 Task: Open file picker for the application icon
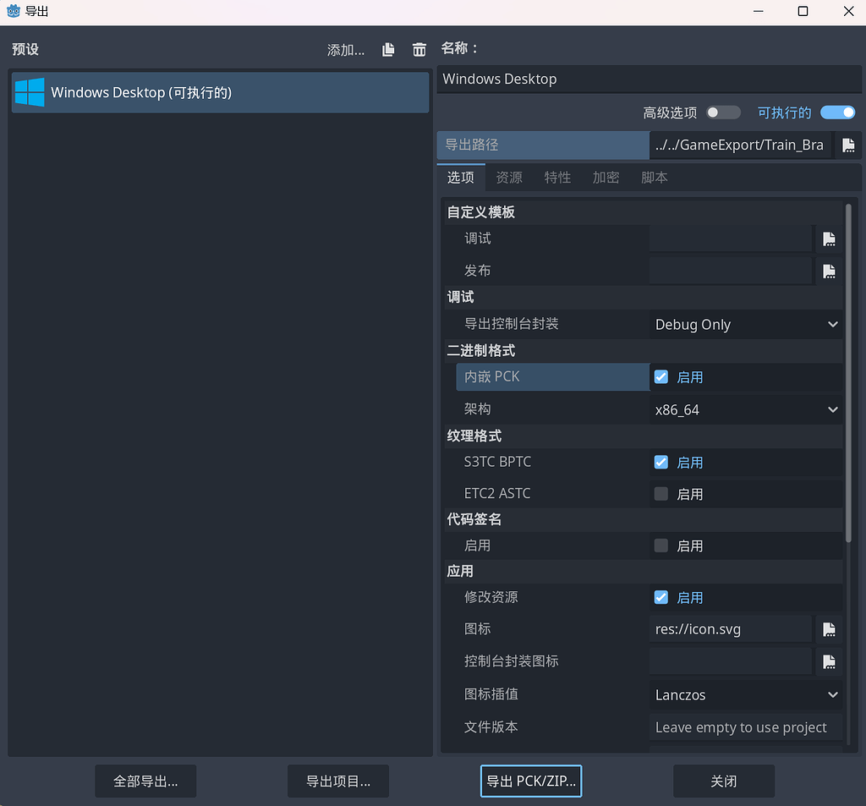point(830,628)
